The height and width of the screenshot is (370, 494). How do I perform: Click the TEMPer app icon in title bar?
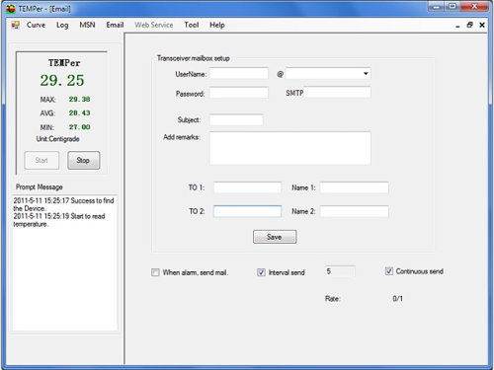tap(11, 9)
